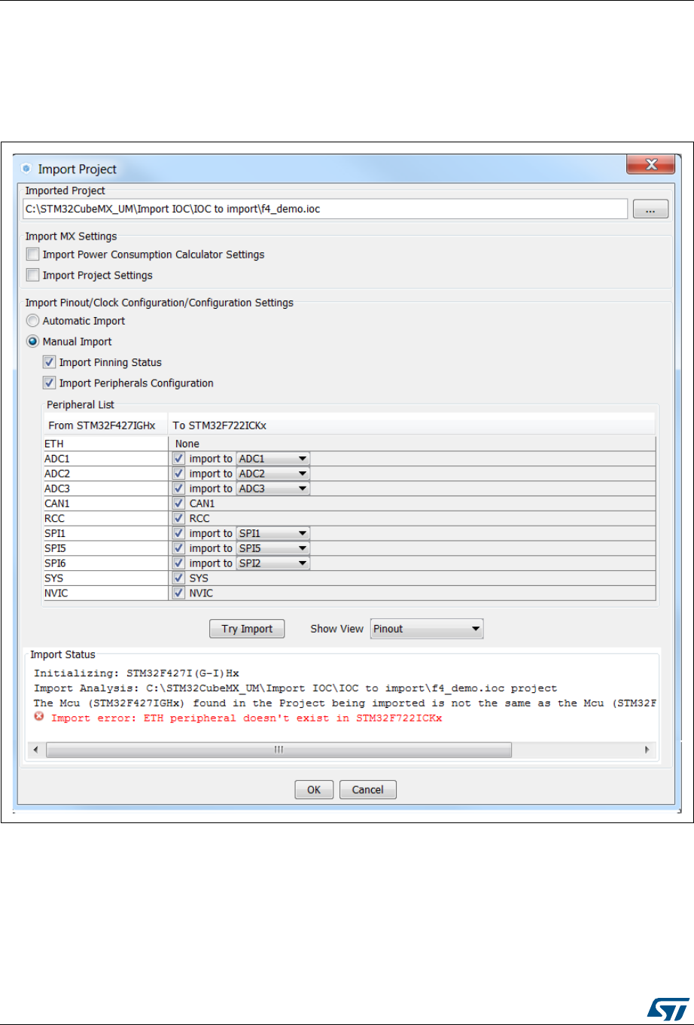Screen dimensions: 694x1025
Task: Open the Show View Pinout dropdown
Action: (427, 629)
